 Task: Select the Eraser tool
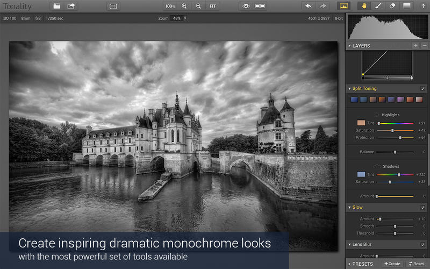[x=392, y=6]
